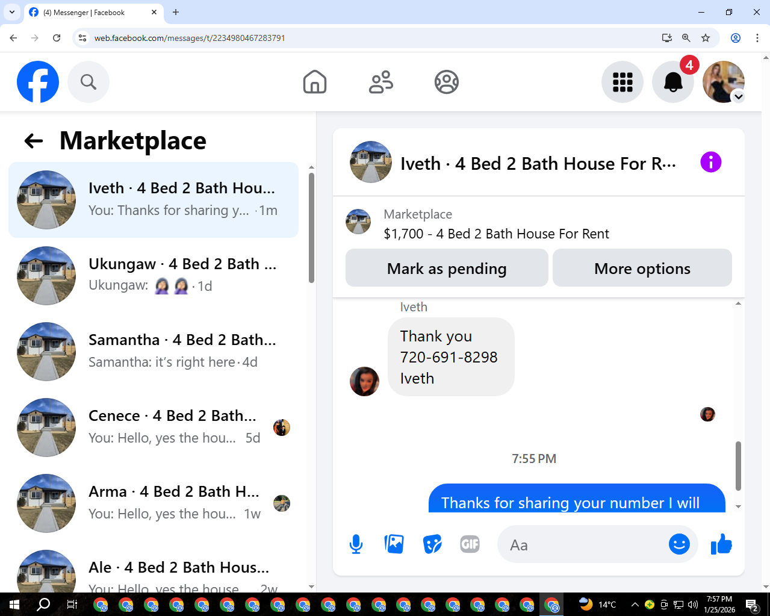Open the Facebook logo home link

[38, 82]
